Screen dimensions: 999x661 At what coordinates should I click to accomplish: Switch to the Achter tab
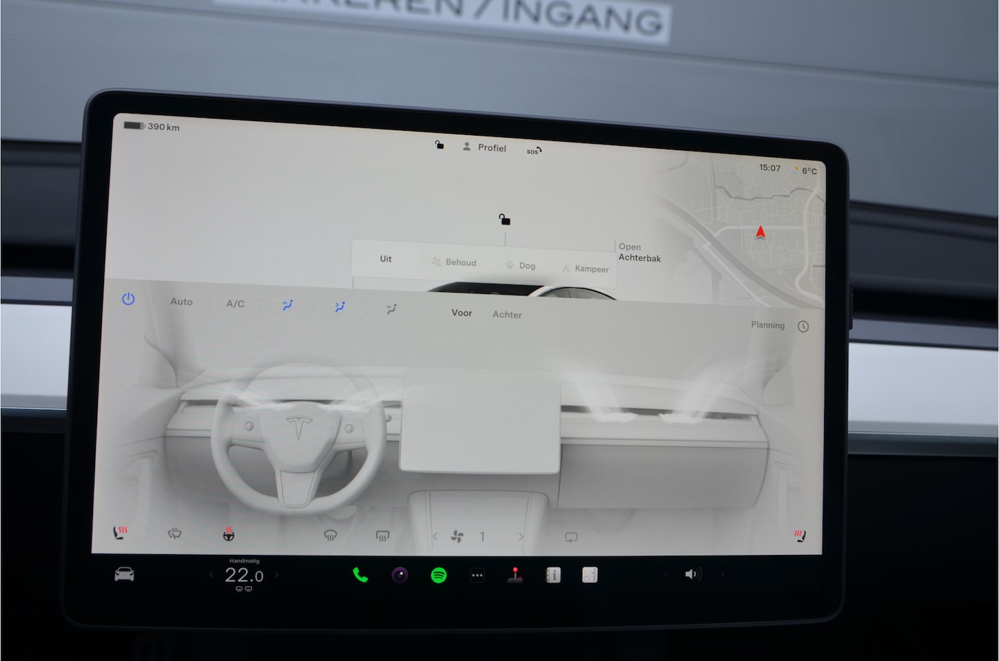pos(507,315)
